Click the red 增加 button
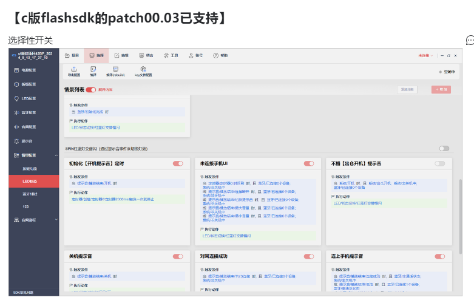474x306 pixels. point(441,89)
